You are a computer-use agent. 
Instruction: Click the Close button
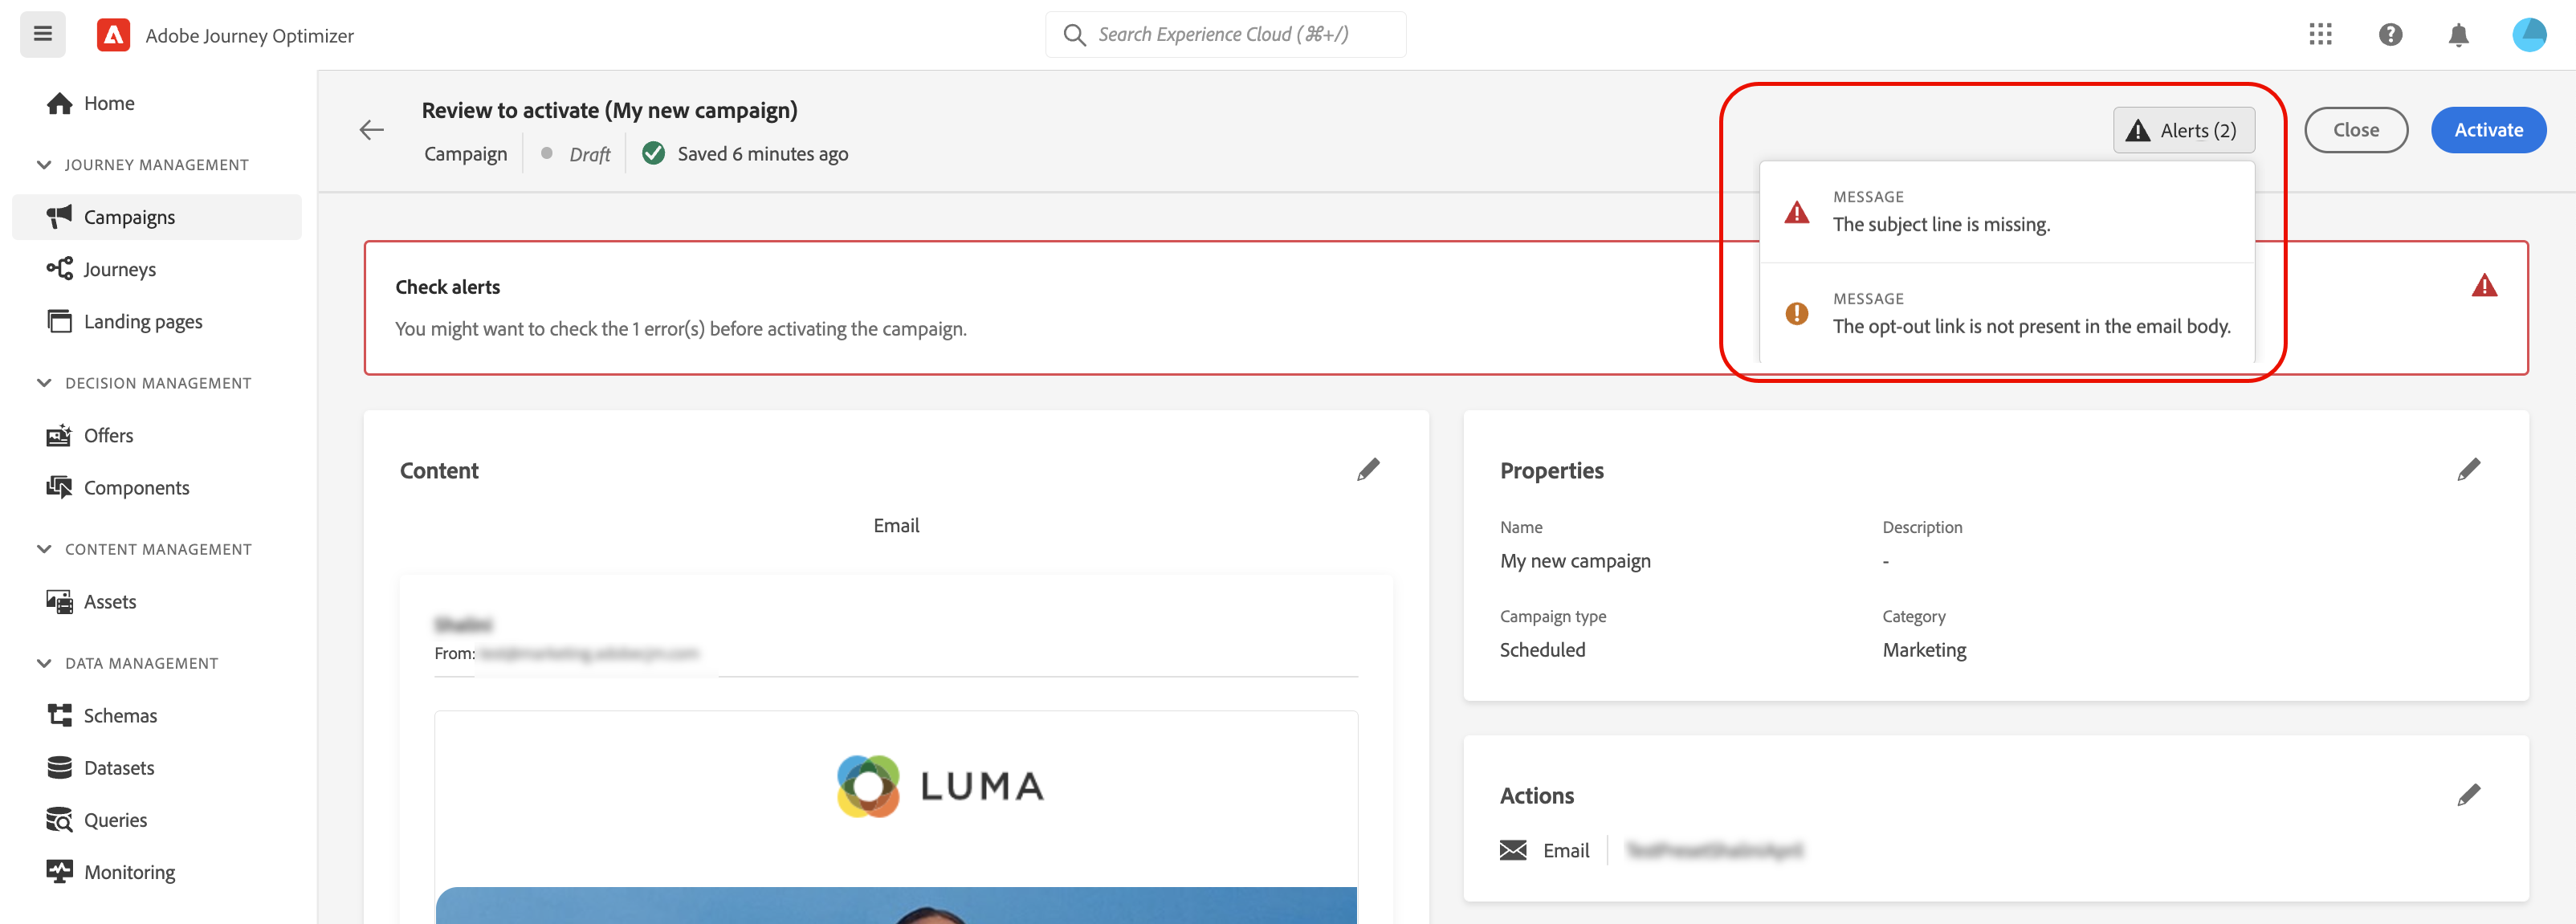pos(2355,130)
